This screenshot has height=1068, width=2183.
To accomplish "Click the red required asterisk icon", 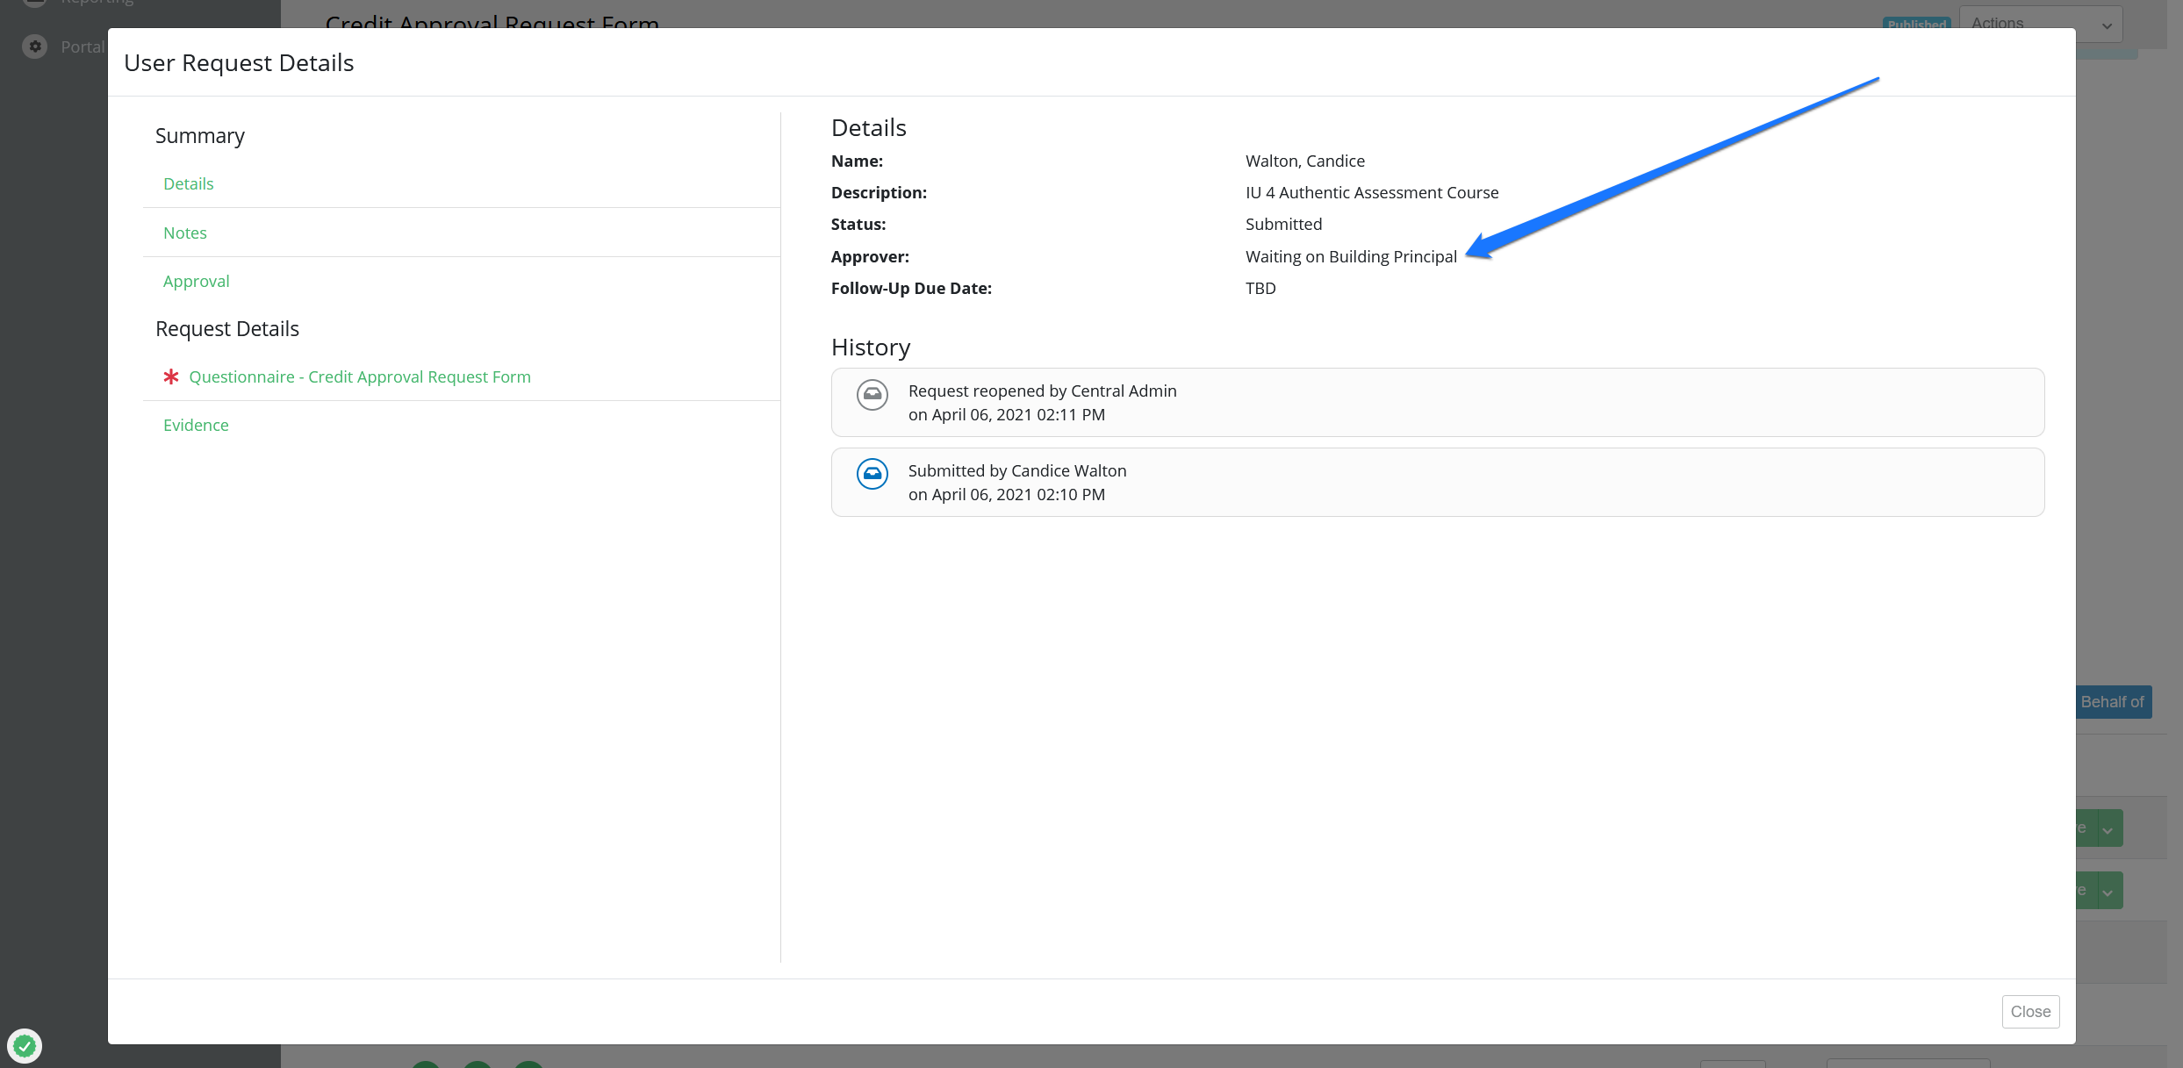I will pyautogui.click(x=171, y=376).
